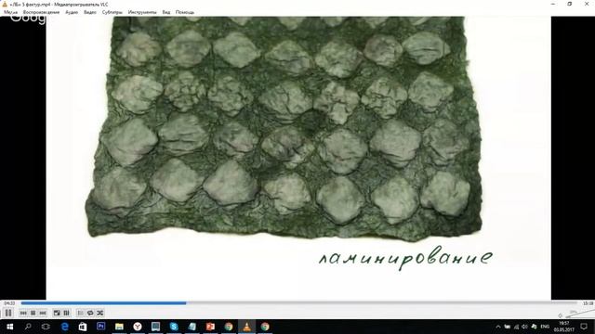Toggle loop repeat mode
This screenshot has height=334, width=595.
(x=90, y=313)
